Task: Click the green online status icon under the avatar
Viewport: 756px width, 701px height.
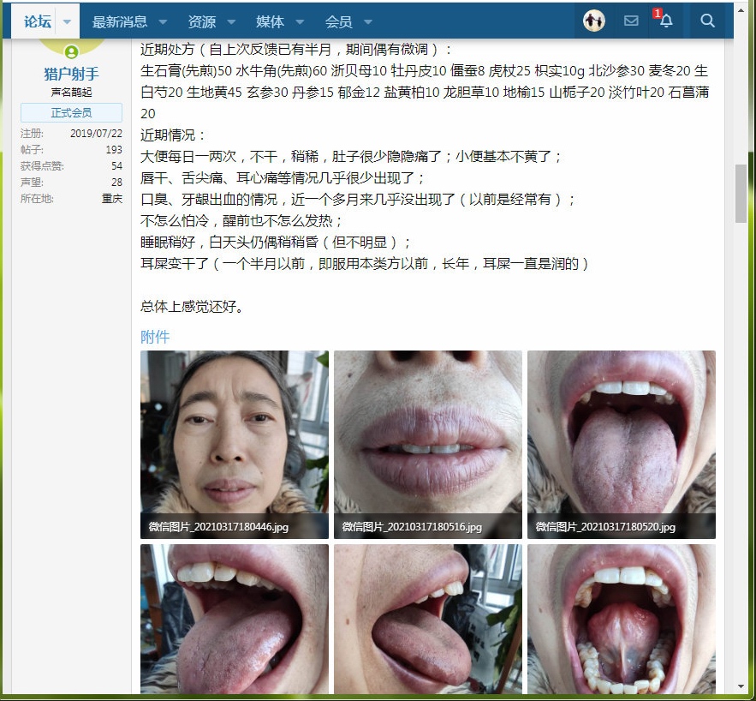Action: point(71,52)
